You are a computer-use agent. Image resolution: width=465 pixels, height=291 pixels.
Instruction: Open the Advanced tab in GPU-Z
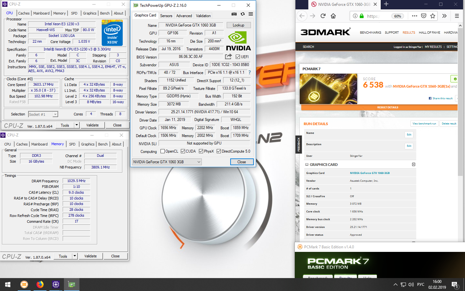(184, 16)
